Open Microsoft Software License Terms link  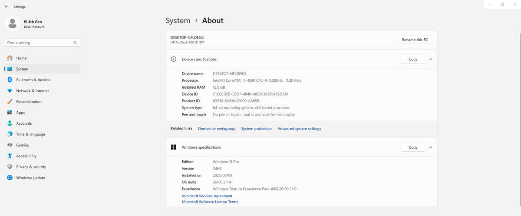(210, 202)
